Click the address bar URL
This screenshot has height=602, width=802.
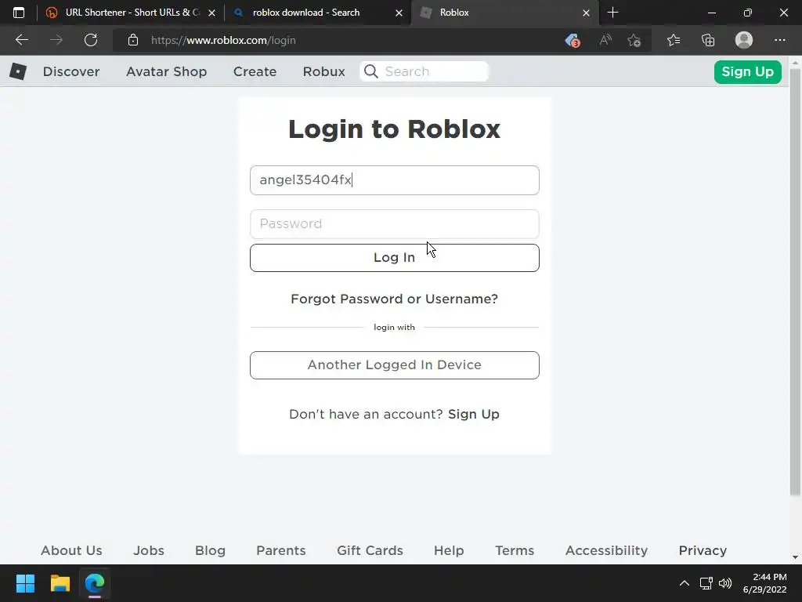[x=223, y=40]
